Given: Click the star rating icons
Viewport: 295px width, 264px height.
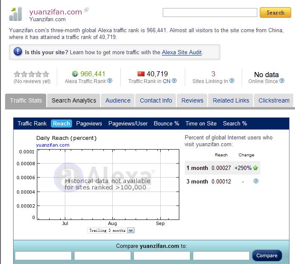Looking at the screenshot, I should (31, 74).
